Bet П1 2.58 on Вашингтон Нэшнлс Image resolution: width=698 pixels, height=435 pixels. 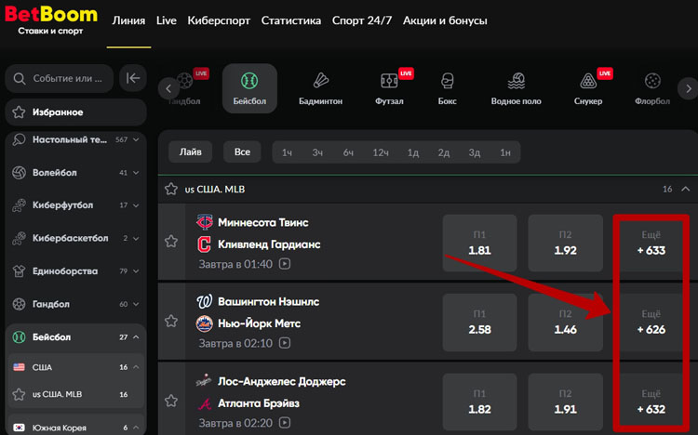[x=479, y=323]
